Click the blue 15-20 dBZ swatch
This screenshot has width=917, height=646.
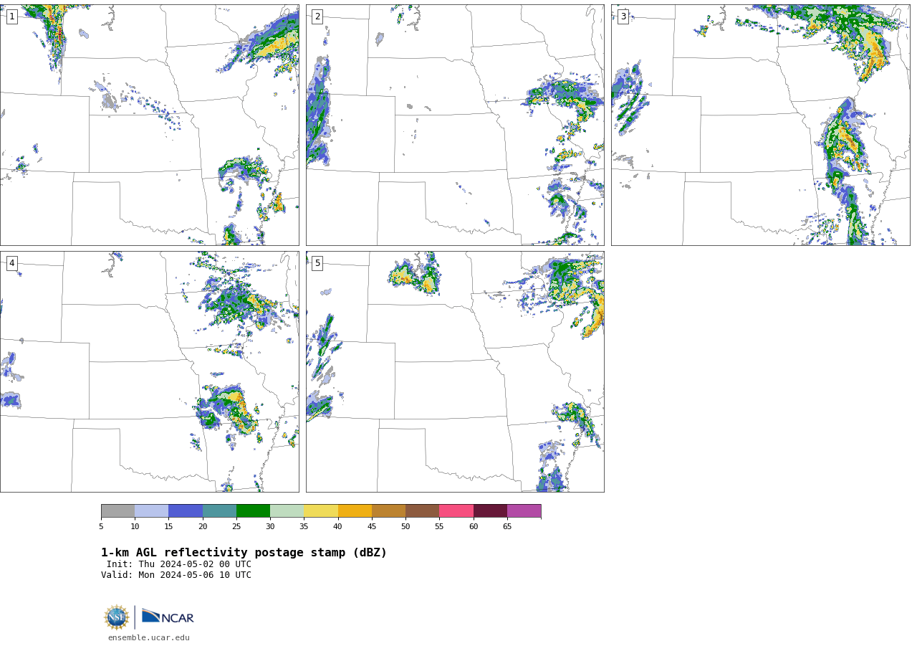tap(186, 510)
